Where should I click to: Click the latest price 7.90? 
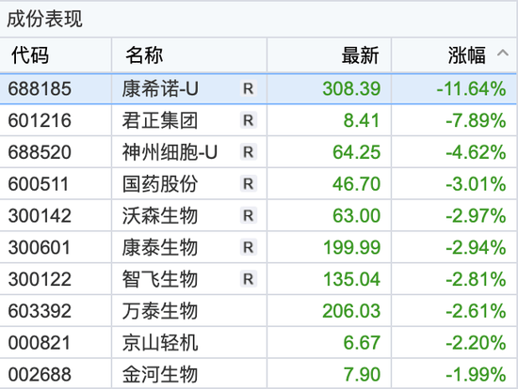pyautogui.click(x=362, y=375)
